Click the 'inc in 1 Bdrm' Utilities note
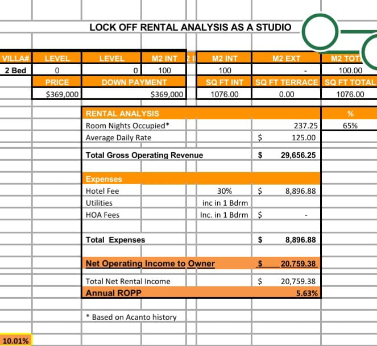 [x=225, y=203]
